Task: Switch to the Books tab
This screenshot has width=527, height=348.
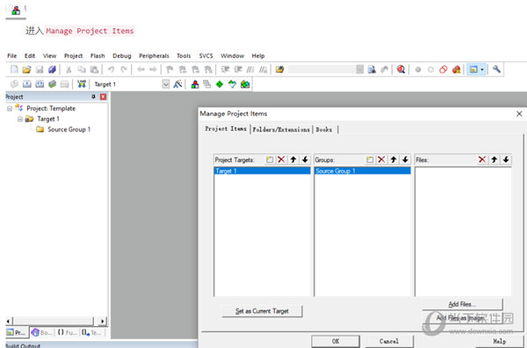Action: (323, 130)
